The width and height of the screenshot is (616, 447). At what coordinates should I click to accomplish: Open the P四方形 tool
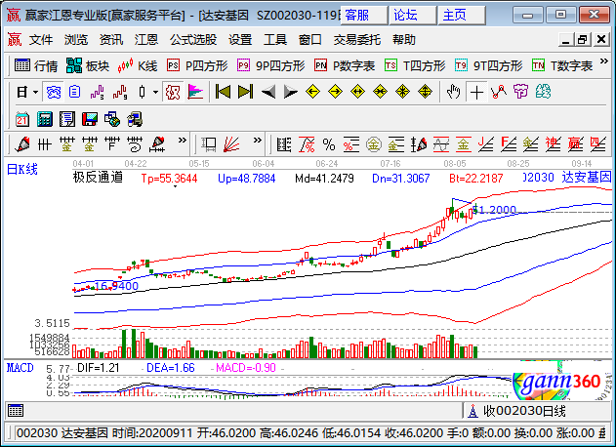point(197,65)
